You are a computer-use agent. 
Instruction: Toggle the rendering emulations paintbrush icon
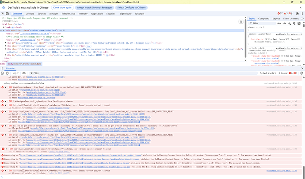coord(294,23)
